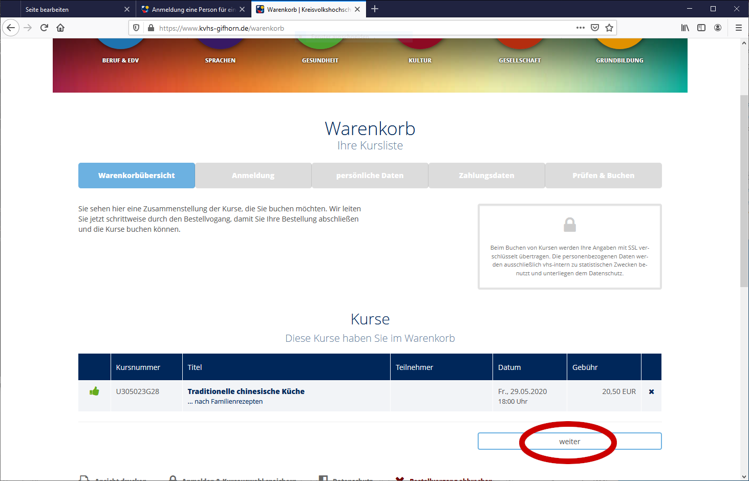Viewport: 749px width, 481px height.
Task: Click the 'weiter' button
Action: point(569,441)
